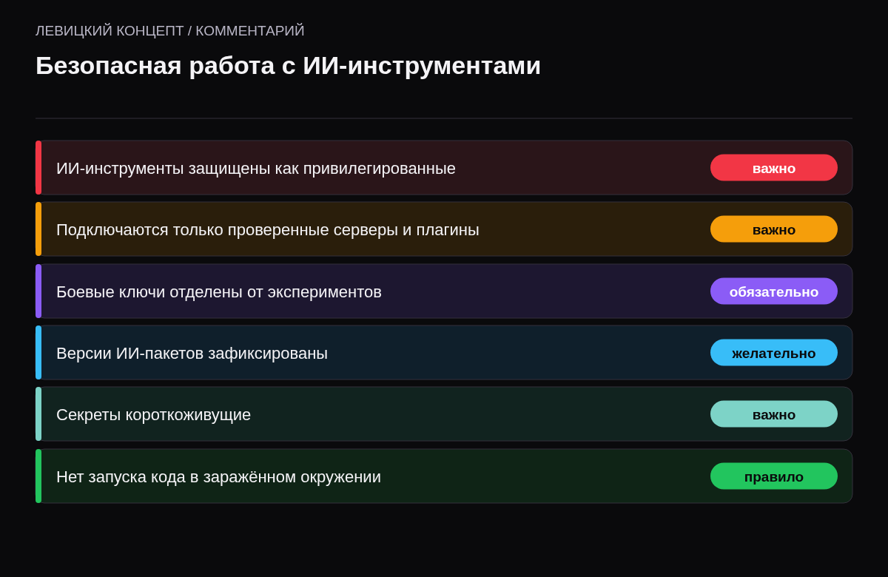
Task: Click the purple 'обязательно' badge
Action: point(774,291)
